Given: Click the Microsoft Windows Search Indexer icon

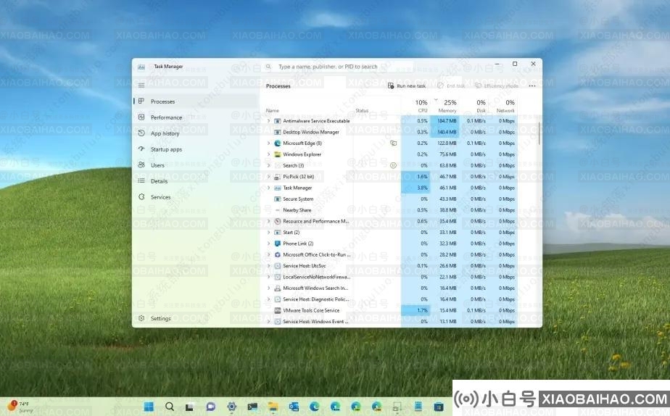Looking at the screenshot, I should 277,288.
